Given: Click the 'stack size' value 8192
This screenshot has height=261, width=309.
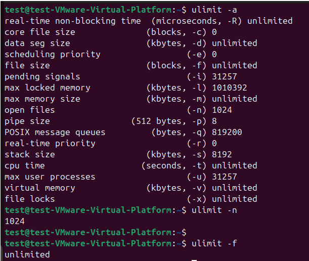Looking at the screenshot, I should 222,155.
